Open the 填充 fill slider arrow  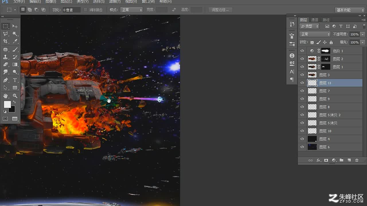point(363,42)
